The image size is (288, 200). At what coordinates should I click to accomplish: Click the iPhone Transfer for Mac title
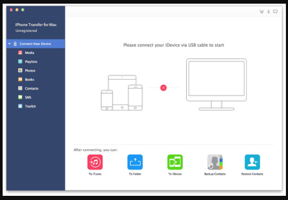click(36, 25)
